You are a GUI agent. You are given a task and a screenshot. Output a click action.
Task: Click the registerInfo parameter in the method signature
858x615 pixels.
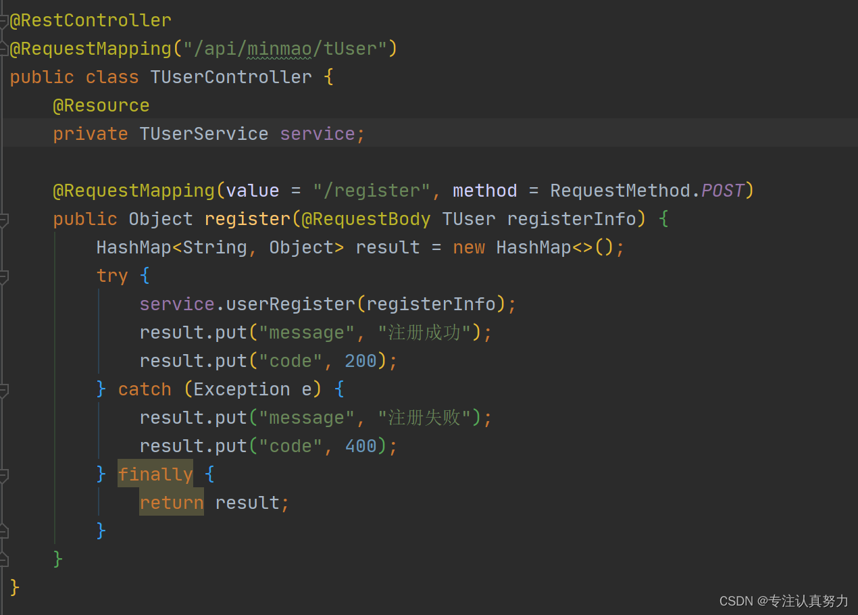572,220
